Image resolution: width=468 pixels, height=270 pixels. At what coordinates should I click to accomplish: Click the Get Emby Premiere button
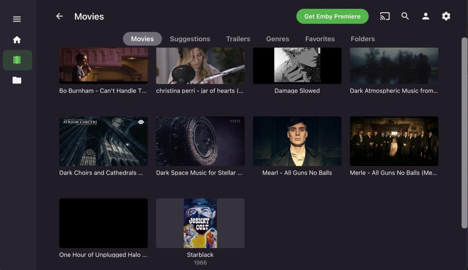tap(332, 16)
